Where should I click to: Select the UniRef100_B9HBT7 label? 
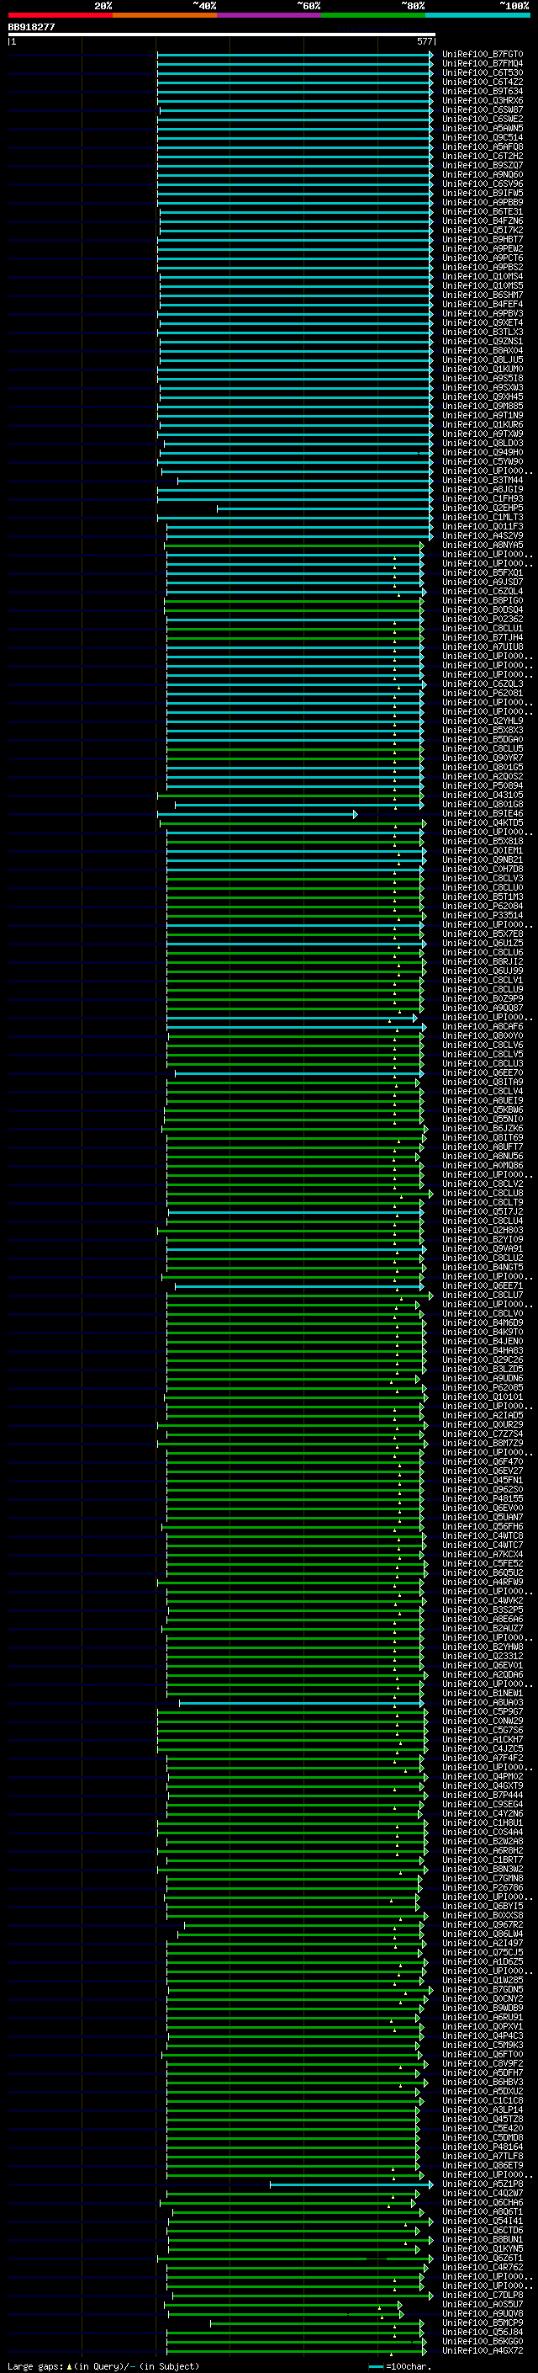(x=483, y=240)
